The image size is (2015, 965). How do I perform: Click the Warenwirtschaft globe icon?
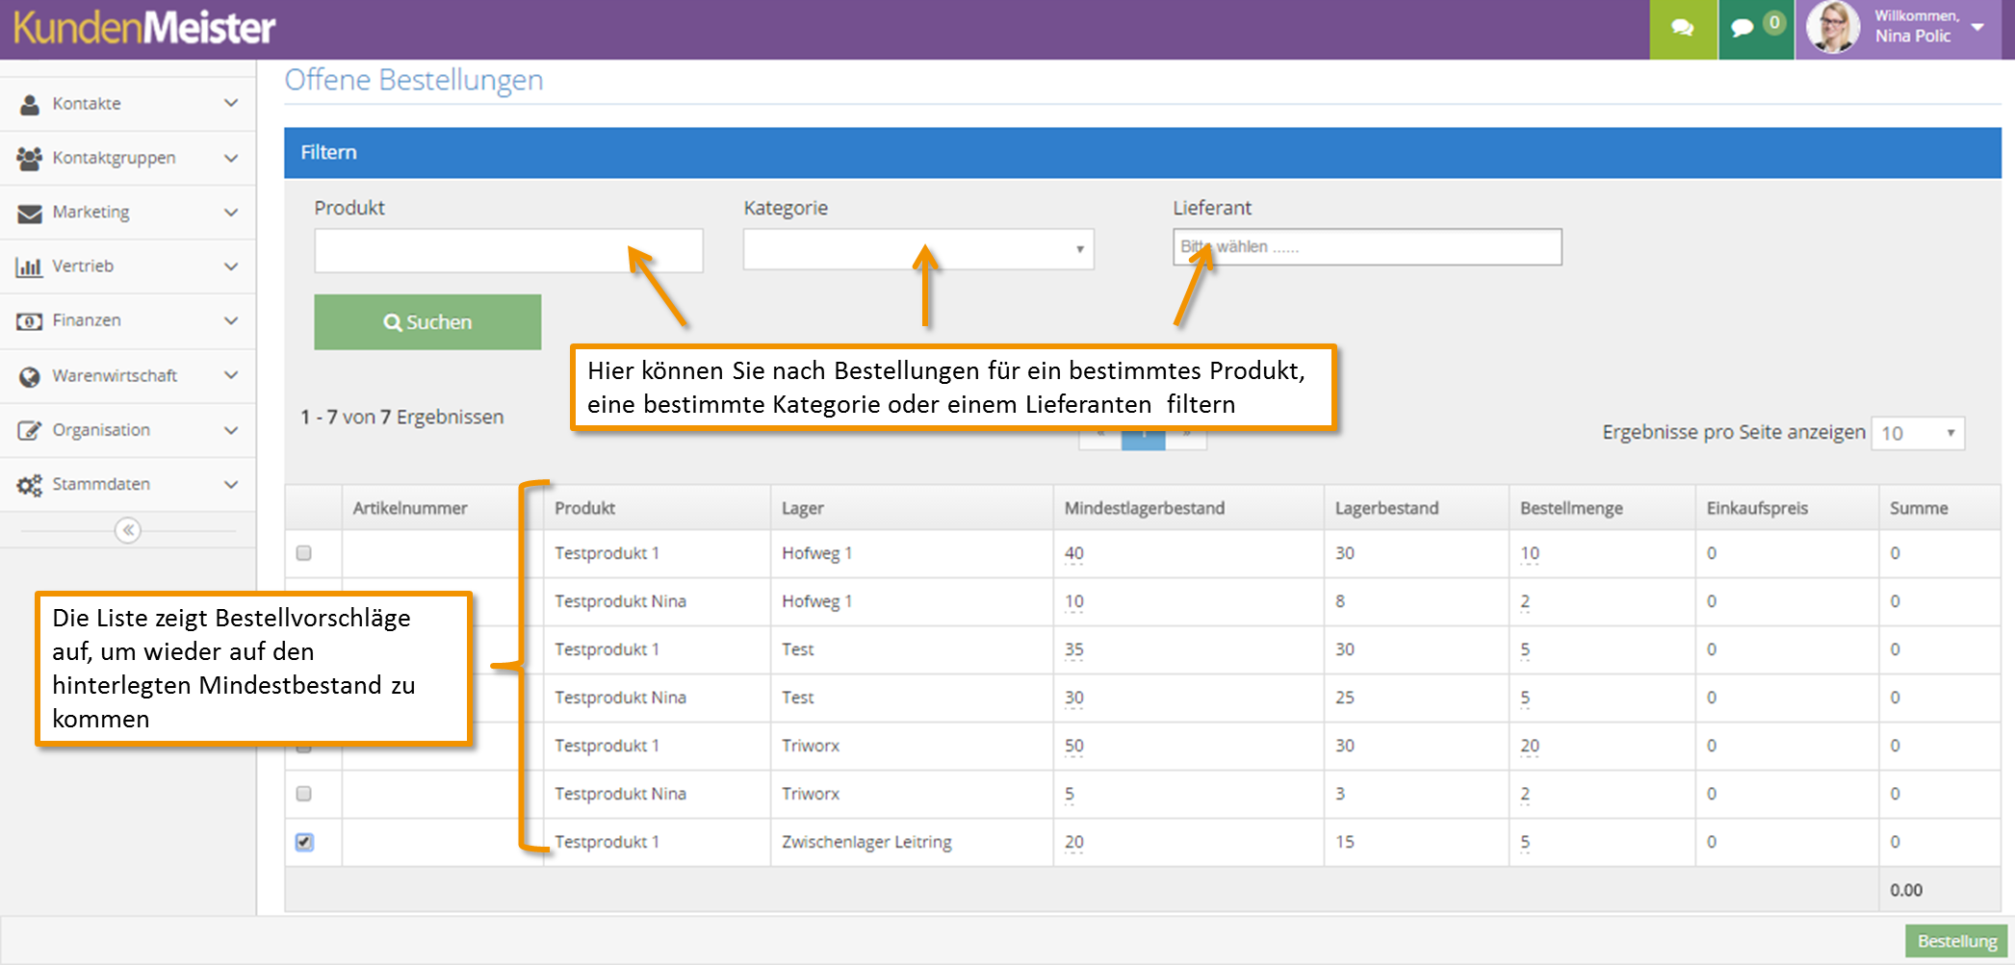tap(30, 376)
